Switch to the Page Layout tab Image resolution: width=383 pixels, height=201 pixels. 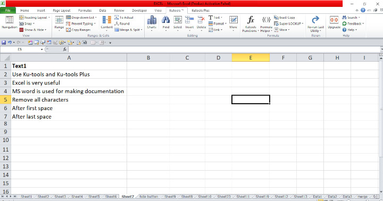point(62,11)
